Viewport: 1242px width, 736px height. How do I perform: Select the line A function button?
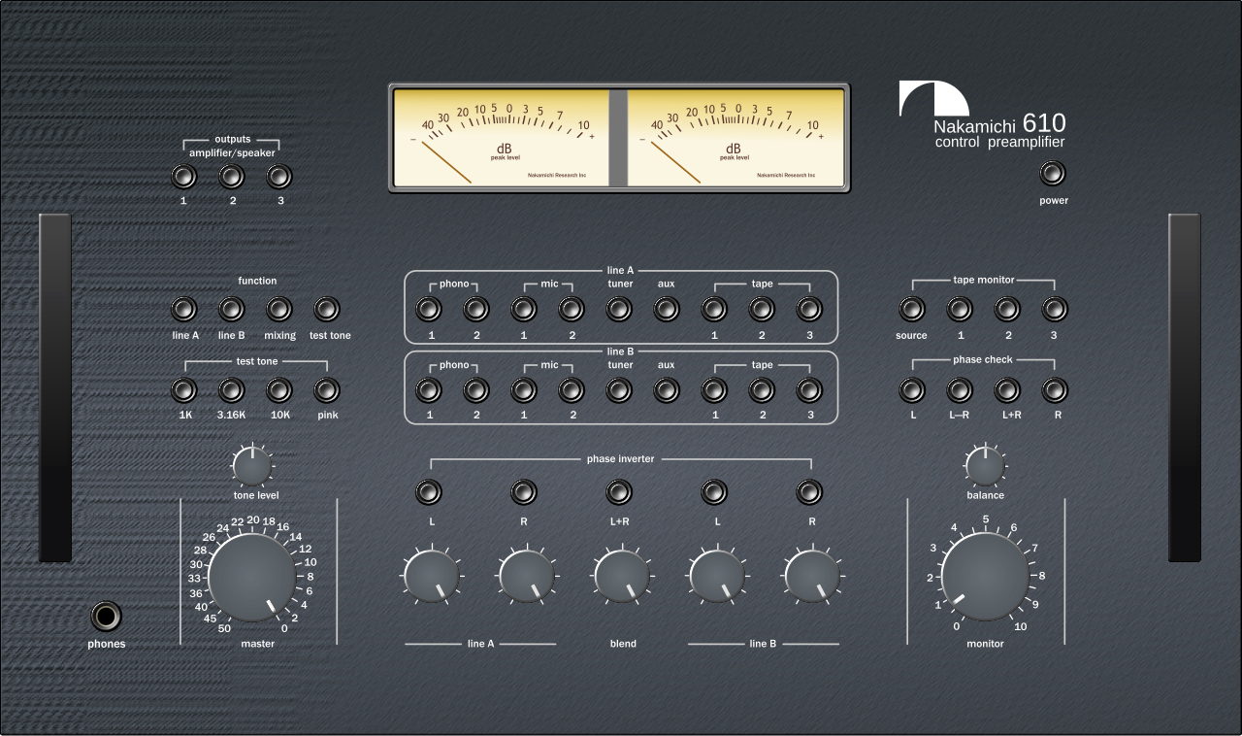(x=183, y=310)
